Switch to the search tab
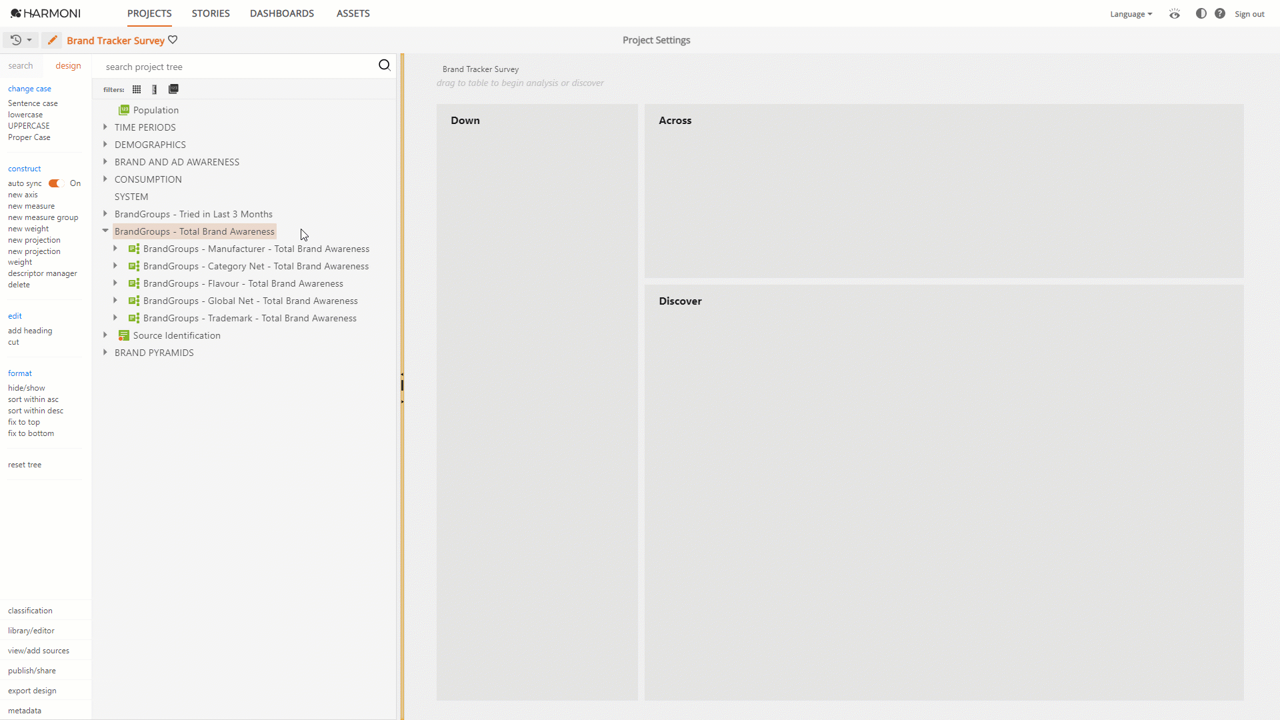1280x720 pixels. click(x=21, y=65)
